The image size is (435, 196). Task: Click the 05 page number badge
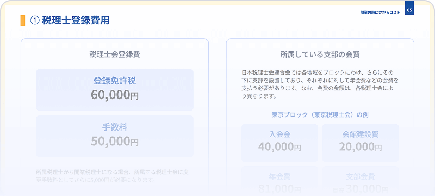[x=409, y=8]
